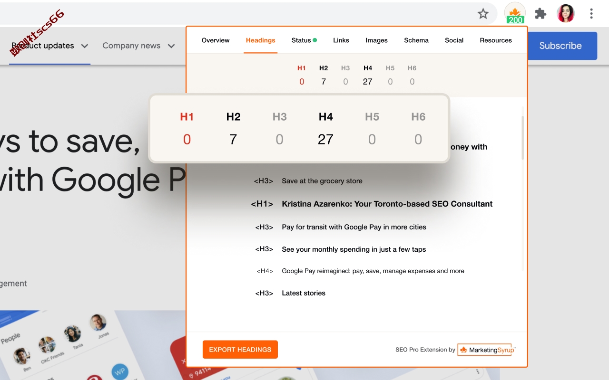
Task: Open the Chrome three-dot menu
Action: 591,13
